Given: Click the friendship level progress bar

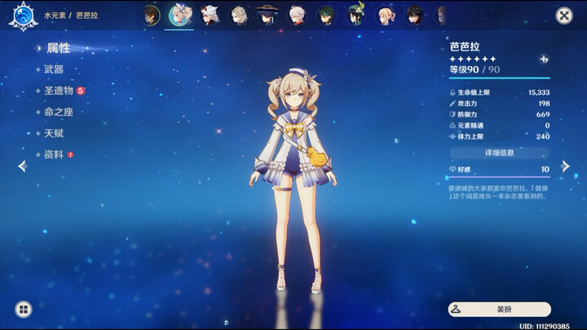Looking at the screenshot, I should point(500,177).
